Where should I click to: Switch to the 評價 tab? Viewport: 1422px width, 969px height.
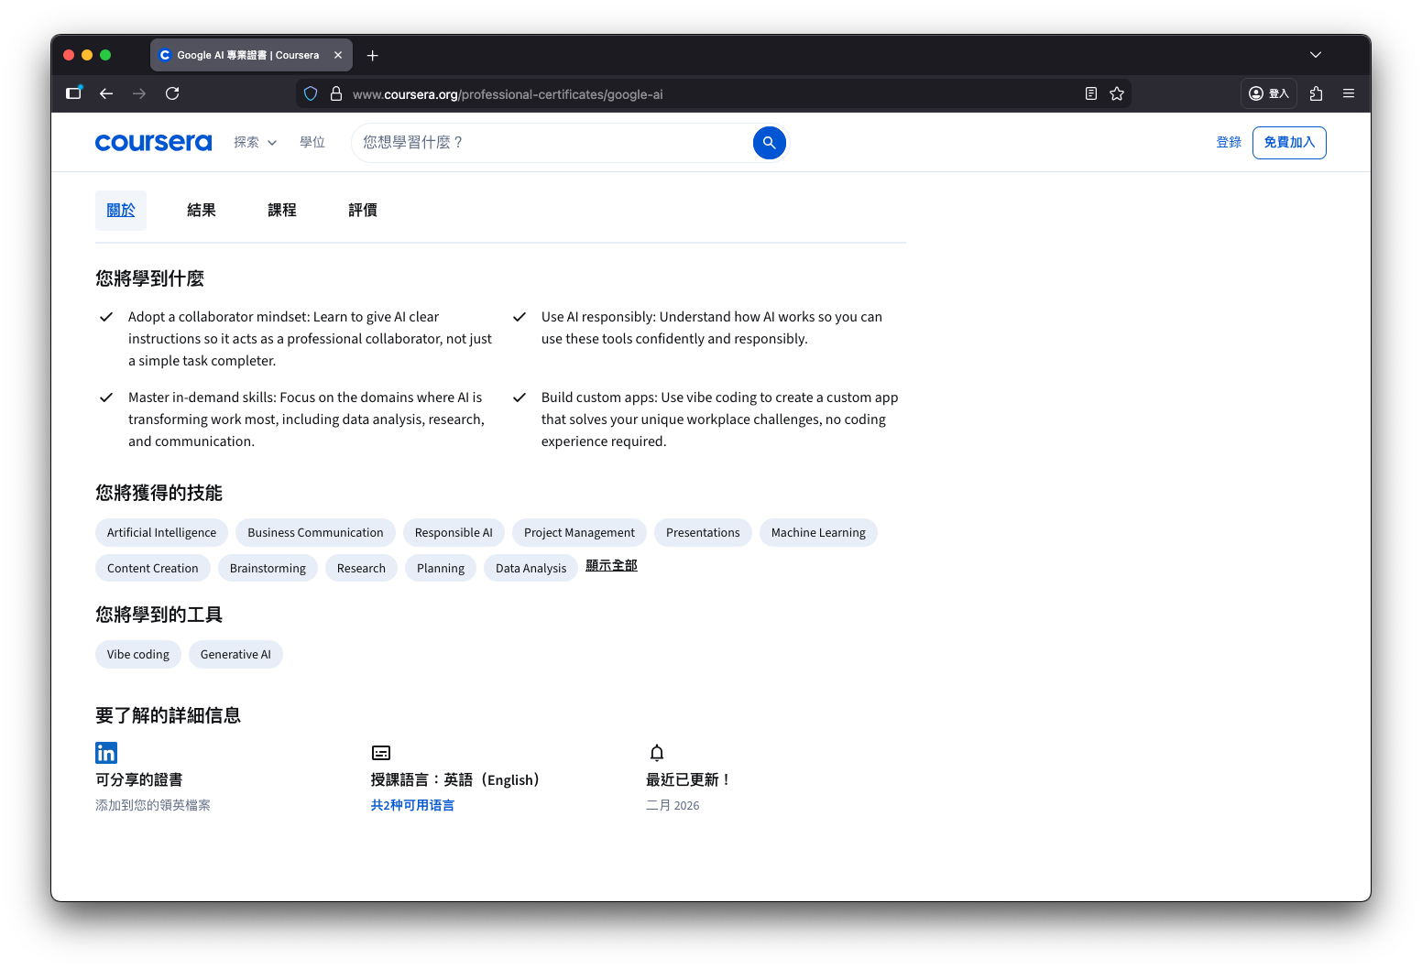click(x=363, y=211)
